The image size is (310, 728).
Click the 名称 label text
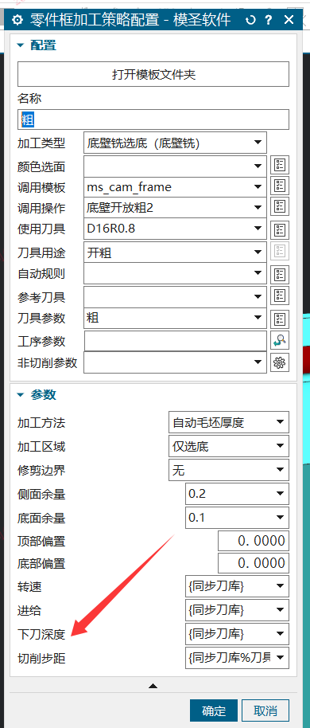(x=29, y=99)
